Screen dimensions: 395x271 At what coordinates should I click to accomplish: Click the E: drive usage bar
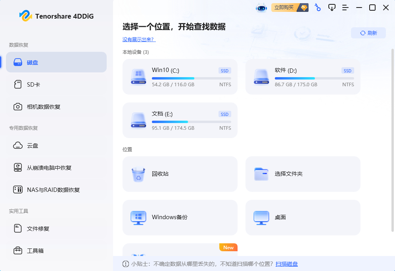click(x=192, y=122)
